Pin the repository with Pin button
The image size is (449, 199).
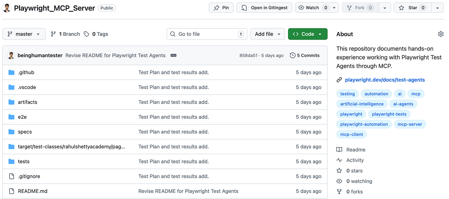pos(221,8)
